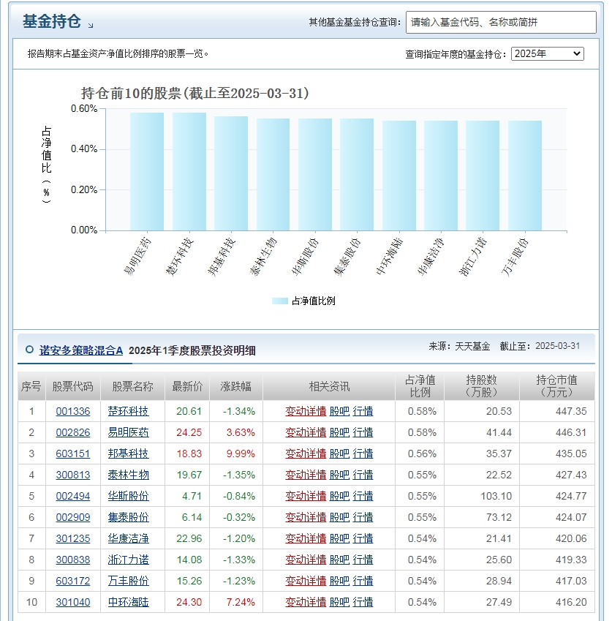
Task: Open the 2025年 year dropdown
Action: point(548,53)
